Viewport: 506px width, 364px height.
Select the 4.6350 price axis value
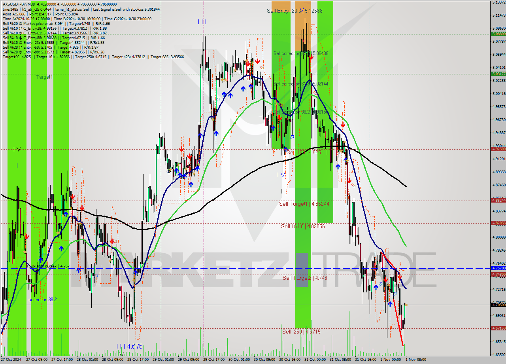(499, 355)
